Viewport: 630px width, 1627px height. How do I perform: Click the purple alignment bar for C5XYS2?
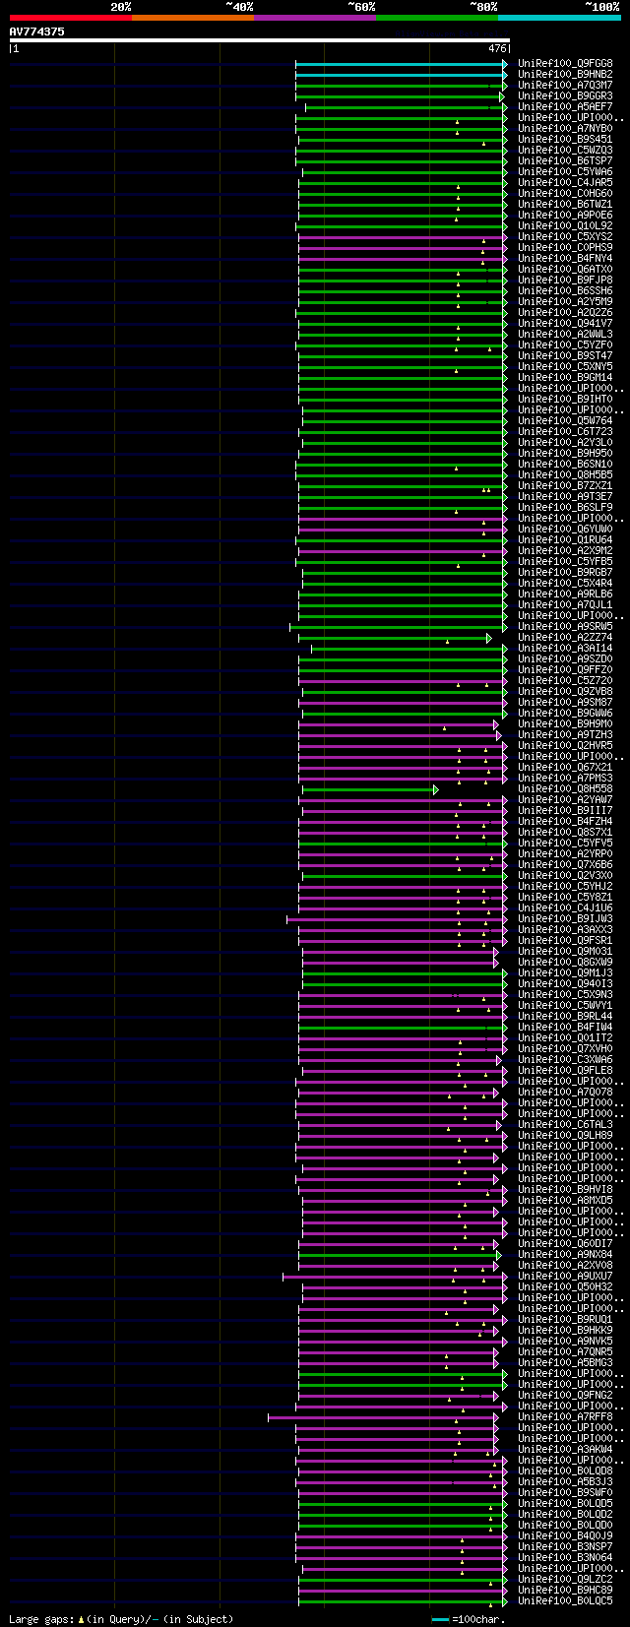point(402,236)
